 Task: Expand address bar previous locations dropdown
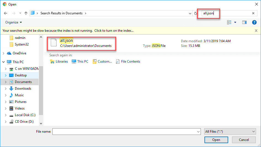(x=190, y=14)
